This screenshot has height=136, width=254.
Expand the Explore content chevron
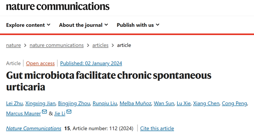tap(49, 25)
